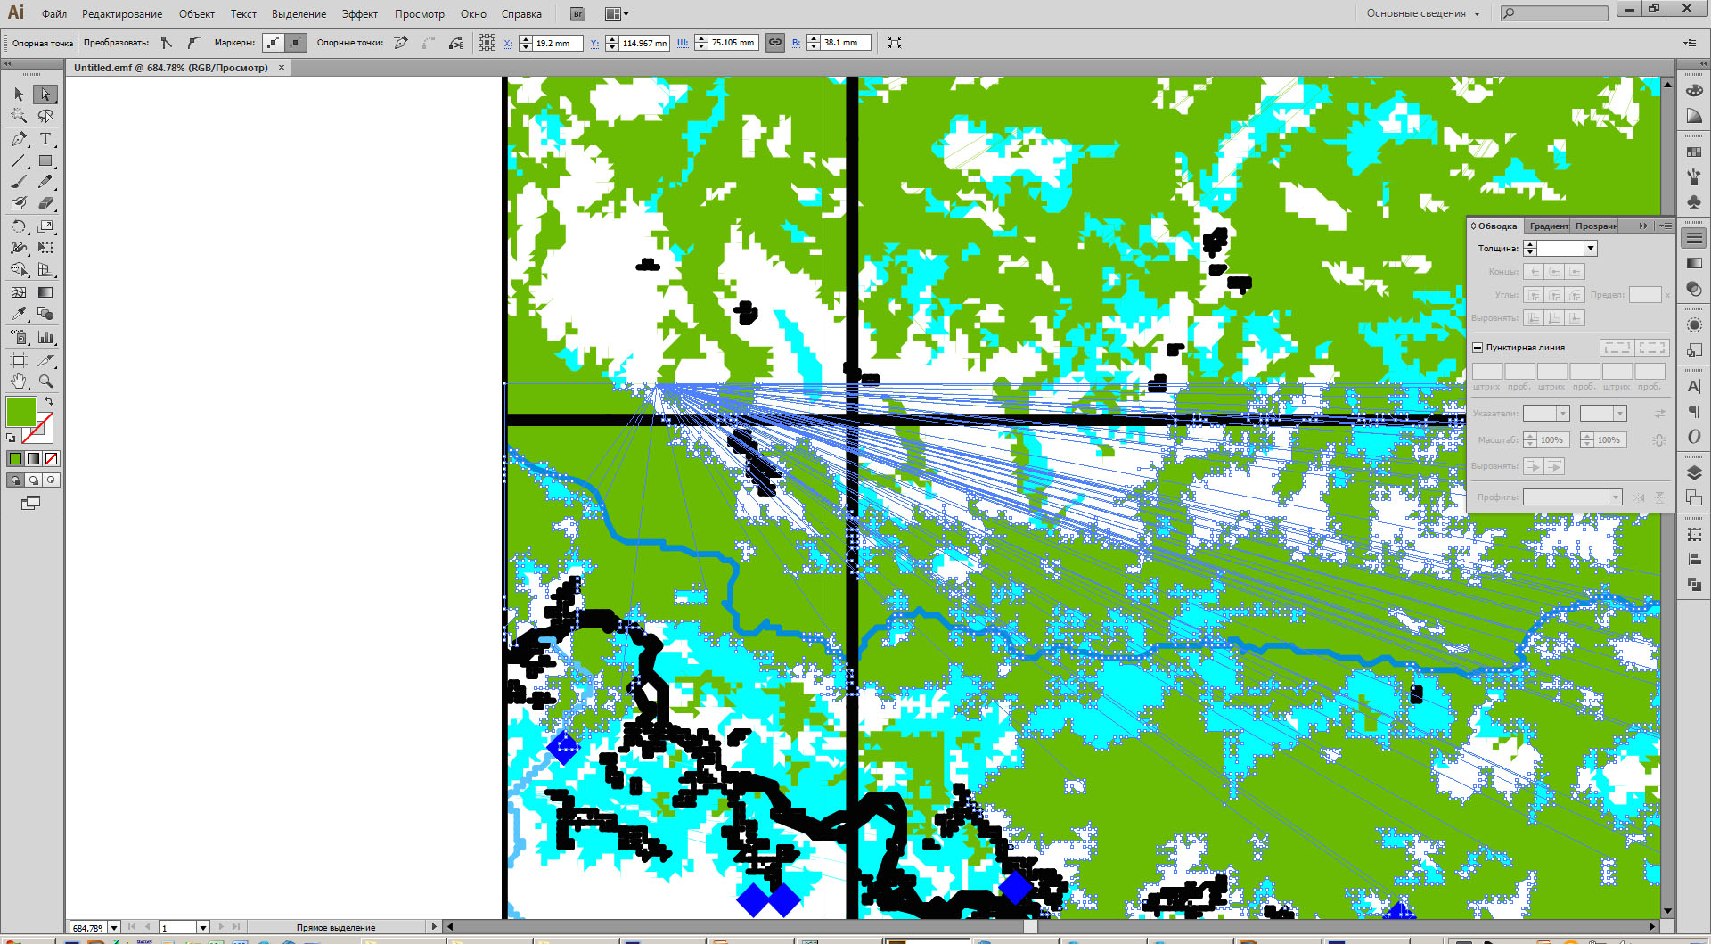Viewport: 1711px width, 944px height.
Task: Click the green Fill color swatch
Action: [20, 412]
